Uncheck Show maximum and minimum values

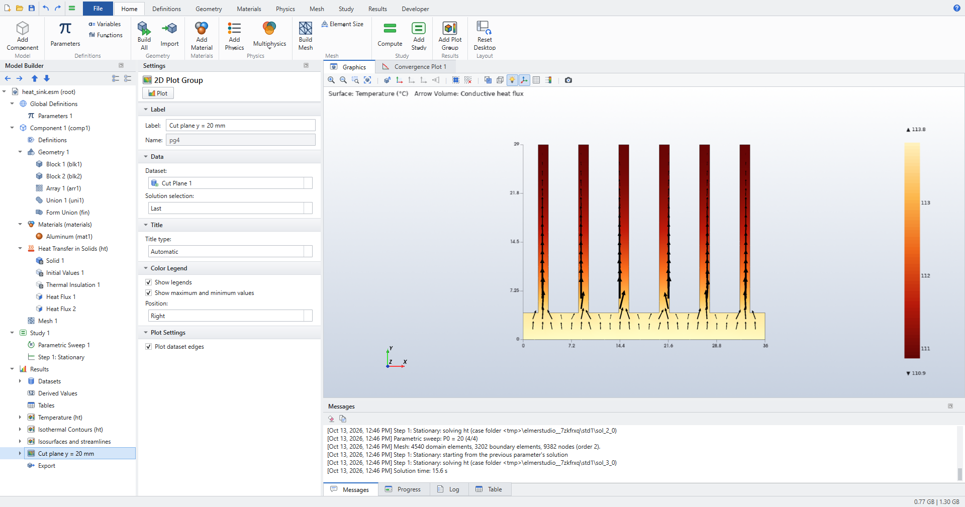[148, 293]
